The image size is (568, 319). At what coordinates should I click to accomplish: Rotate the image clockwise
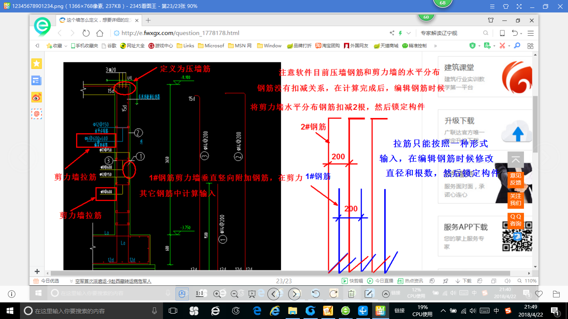[333, 294]
